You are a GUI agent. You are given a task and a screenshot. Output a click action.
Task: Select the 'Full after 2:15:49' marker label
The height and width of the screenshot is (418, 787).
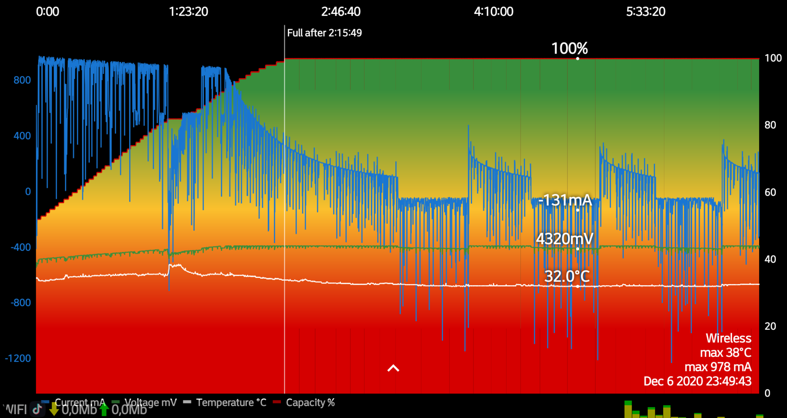tap(324, 33)
